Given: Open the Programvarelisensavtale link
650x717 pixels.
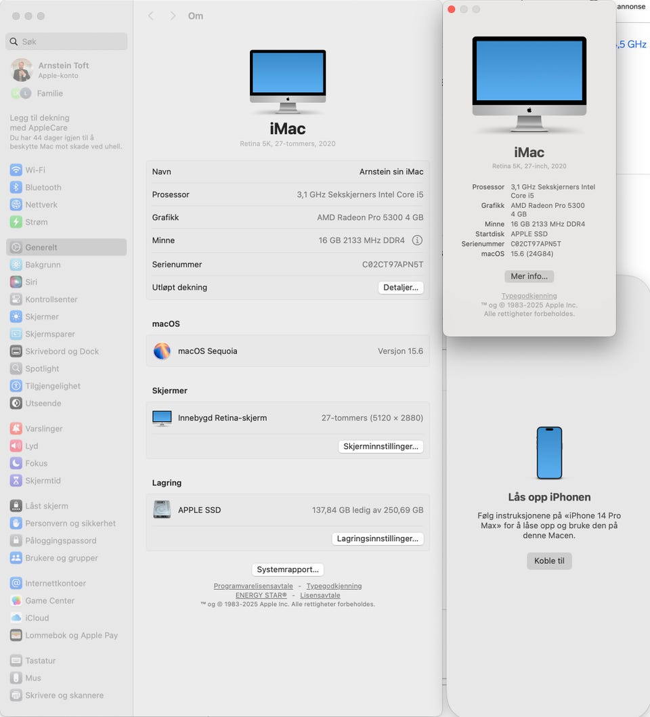Looking at the screenshot, I should coord(253,586).
